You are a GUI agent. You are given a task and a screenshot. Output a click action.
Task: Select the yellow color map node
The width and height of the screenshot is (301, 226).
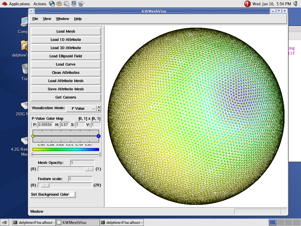33,136
